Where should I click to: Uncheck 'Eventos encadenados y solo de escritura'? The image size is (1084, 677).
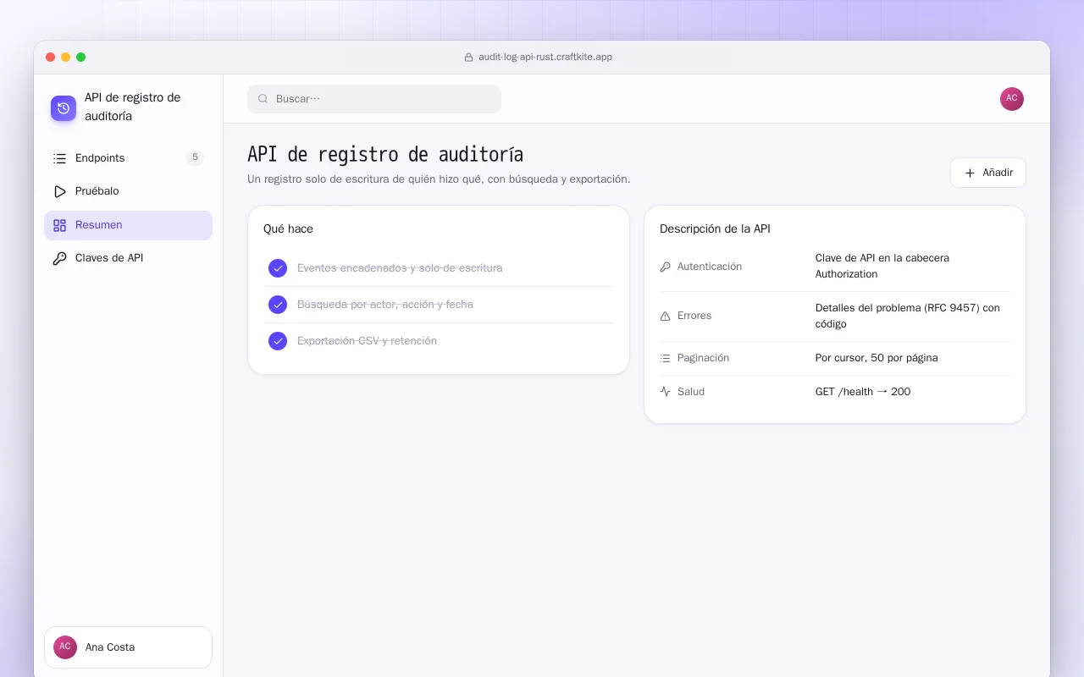[x=278, y=268]
